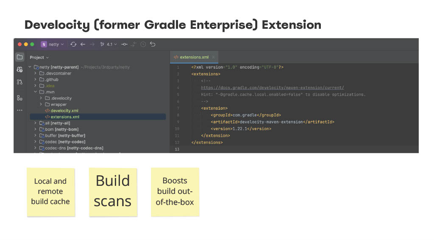Viewport: 434px width, 240px height.
Task: Click the .mvn folder name
Action: (x=50, y=92)
